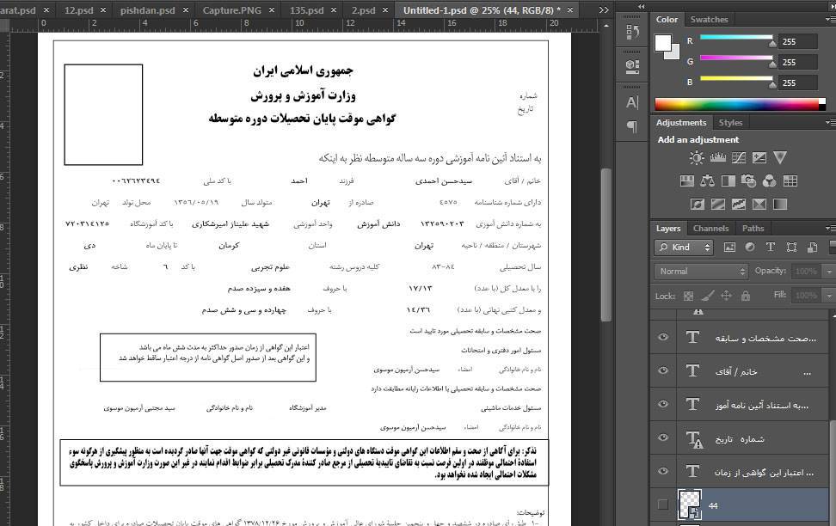Filter layers by type layers
The image size is (836, 526).
771,248
